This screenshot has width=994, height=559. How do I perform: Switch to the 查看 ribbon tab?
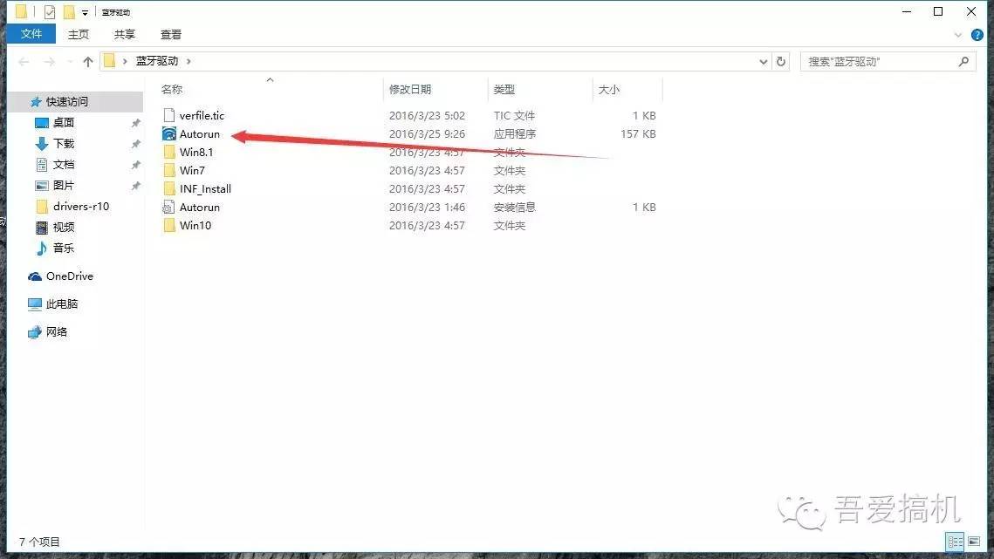pos(170,34)
